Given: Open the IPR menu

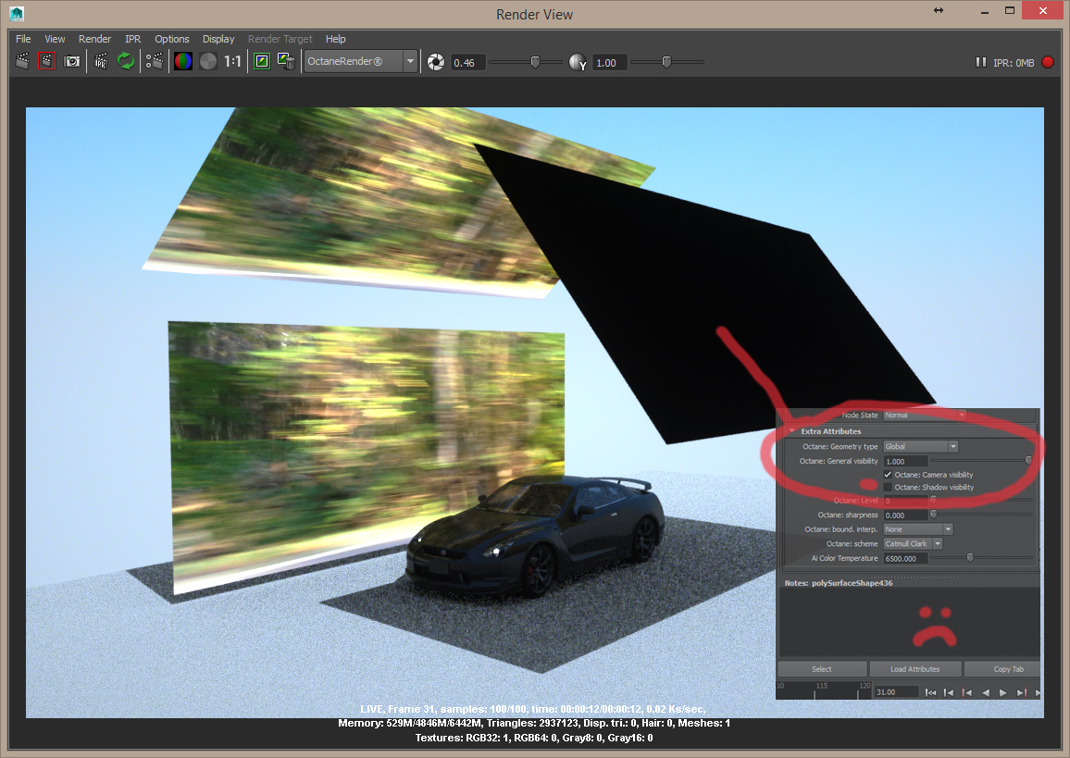Looking at the screenshot, I should (x=132, y=39).
